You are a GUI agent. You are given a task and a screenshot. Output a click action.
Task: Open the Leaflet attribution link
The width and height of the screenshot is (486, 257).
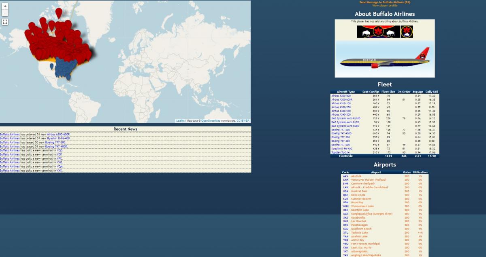pos(181,121)
